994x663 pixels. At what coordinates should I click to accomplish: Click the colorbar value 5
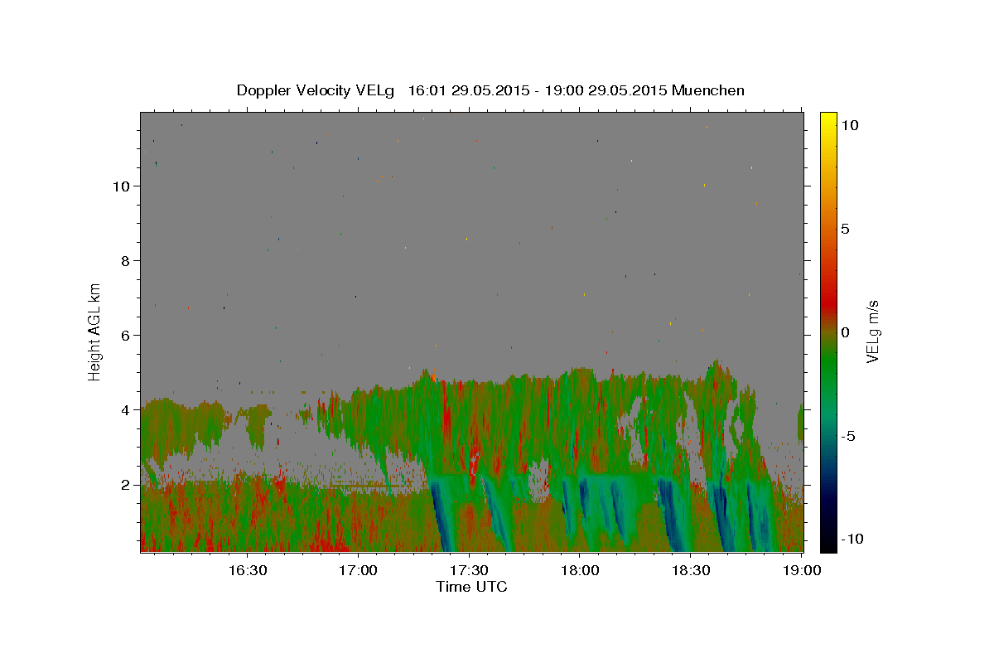coord(845,229)
